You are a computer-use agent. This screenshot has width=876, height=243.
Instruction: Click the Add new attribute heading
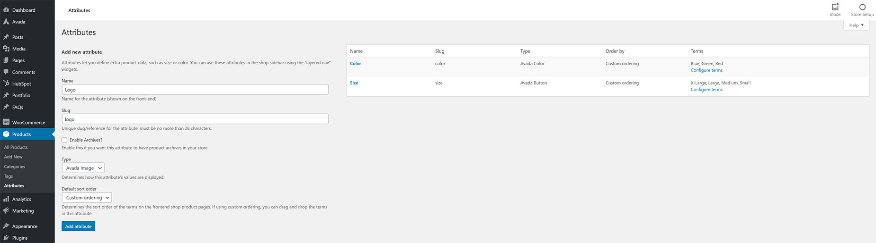pos(81,52)
